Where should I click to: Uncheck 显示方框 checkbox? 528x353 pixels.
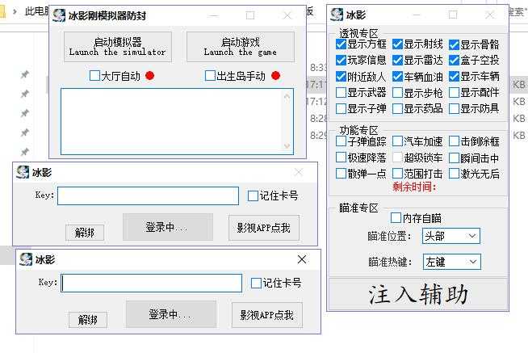click(342, 44)
